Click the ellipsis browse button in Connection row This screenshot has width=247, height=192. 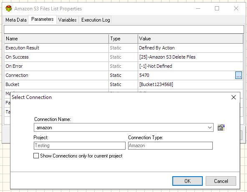click(x=239, y=75)
